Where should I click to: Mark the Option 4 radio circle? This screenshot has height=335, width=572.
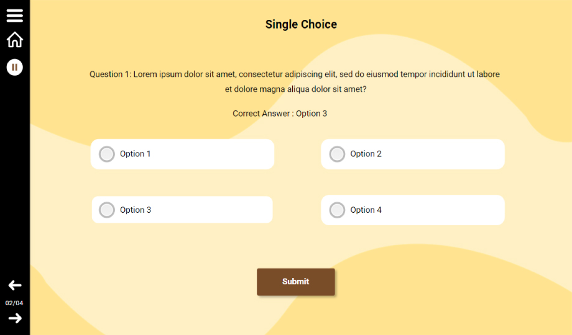coord(337,210)
